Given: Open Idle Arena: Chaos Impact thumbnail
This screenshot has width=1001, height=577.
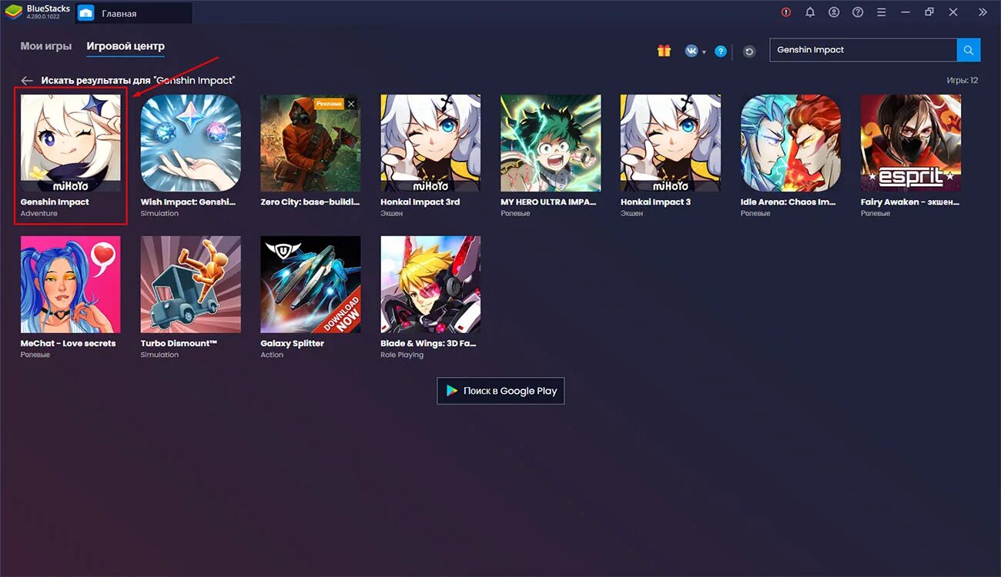Looking at the screenshot, I should (x=791, y=143).
